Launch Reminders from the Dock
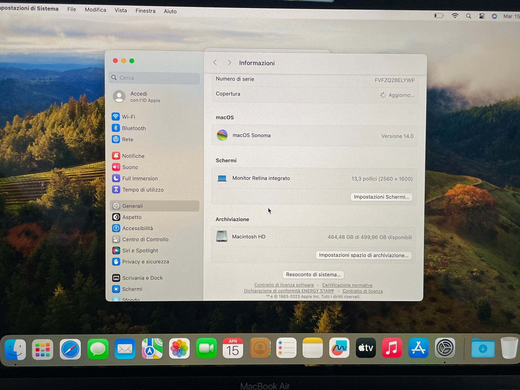The height and width of the screenshot is (390, 520). tap(286, 348)
